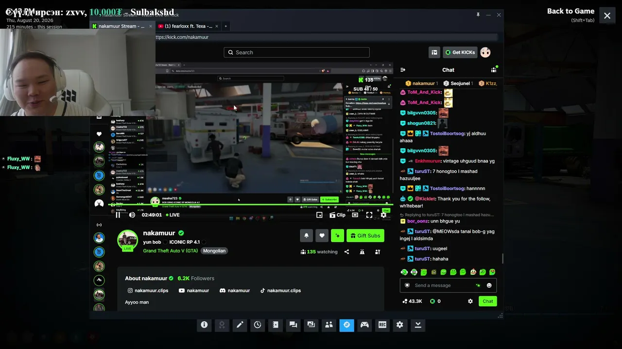Open the REC game recording button
The height and width of the screenshot is (349, 622).
point(382,325)
